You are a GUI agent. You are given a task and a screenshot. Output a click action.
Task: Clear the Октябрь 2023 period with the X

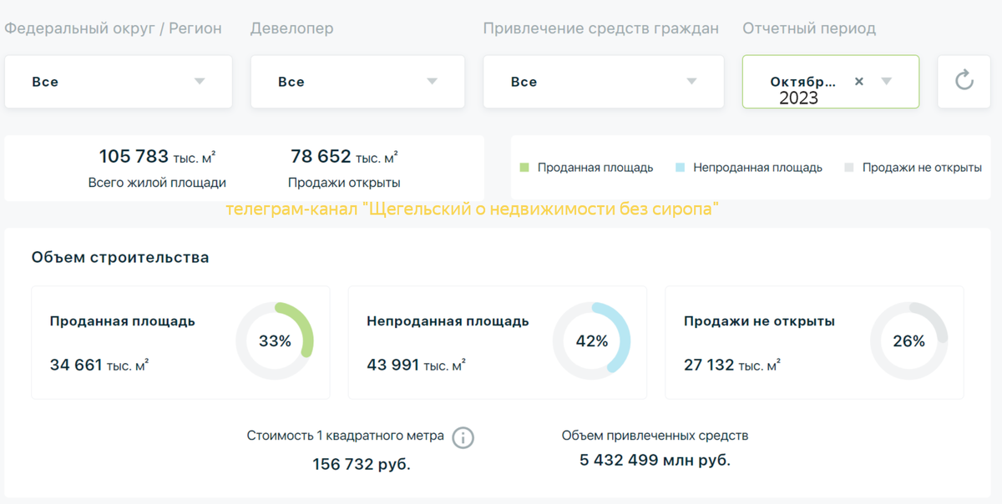(x=859, y=82)
